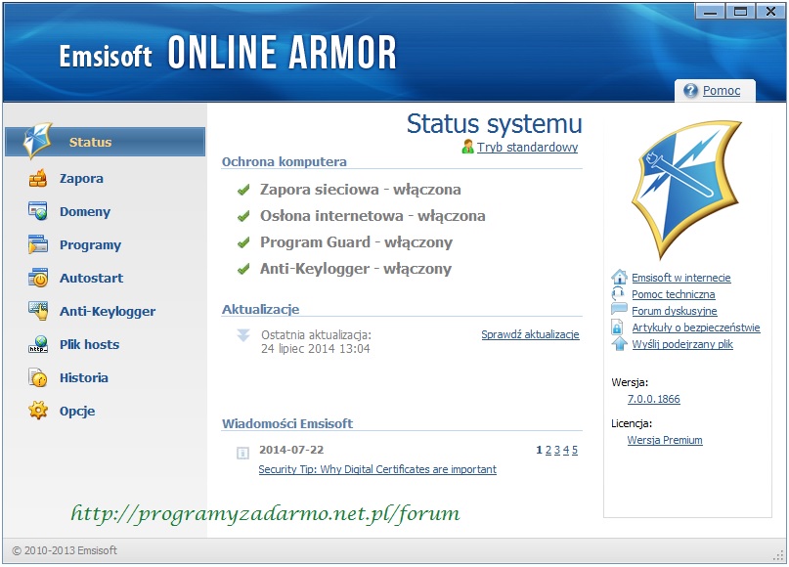Click the Plik hosts icon
789x567 pixels.
pyautogui.click(x=38, y=345)
